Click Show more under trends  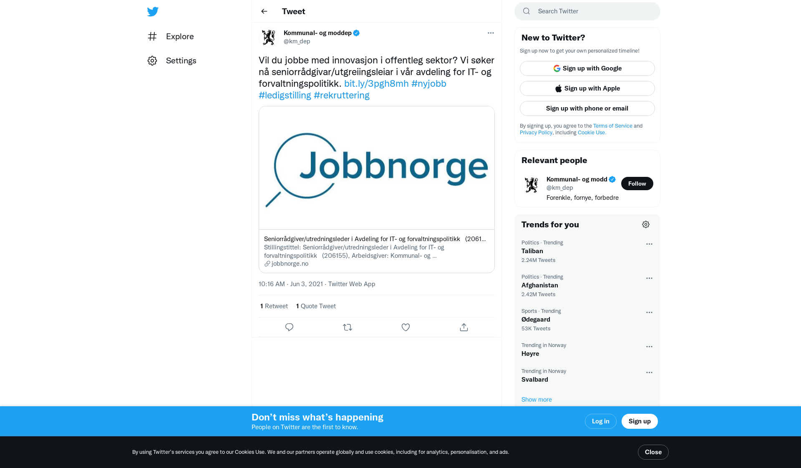pyautogui.click(x=537, y=400)
